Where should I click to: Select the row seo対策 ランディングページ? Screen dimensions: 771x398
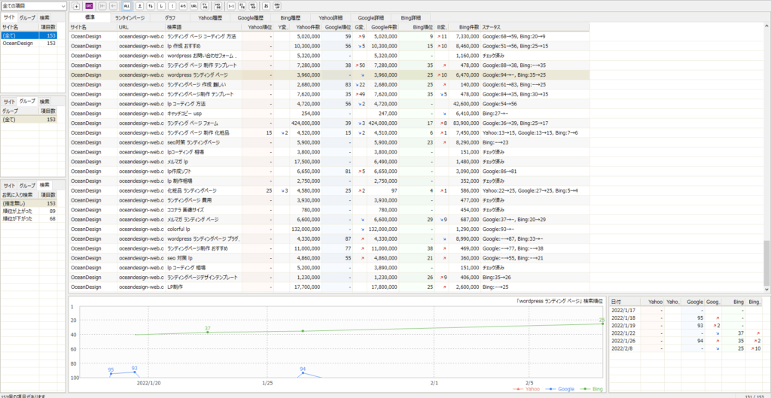[x=329, y=142]
